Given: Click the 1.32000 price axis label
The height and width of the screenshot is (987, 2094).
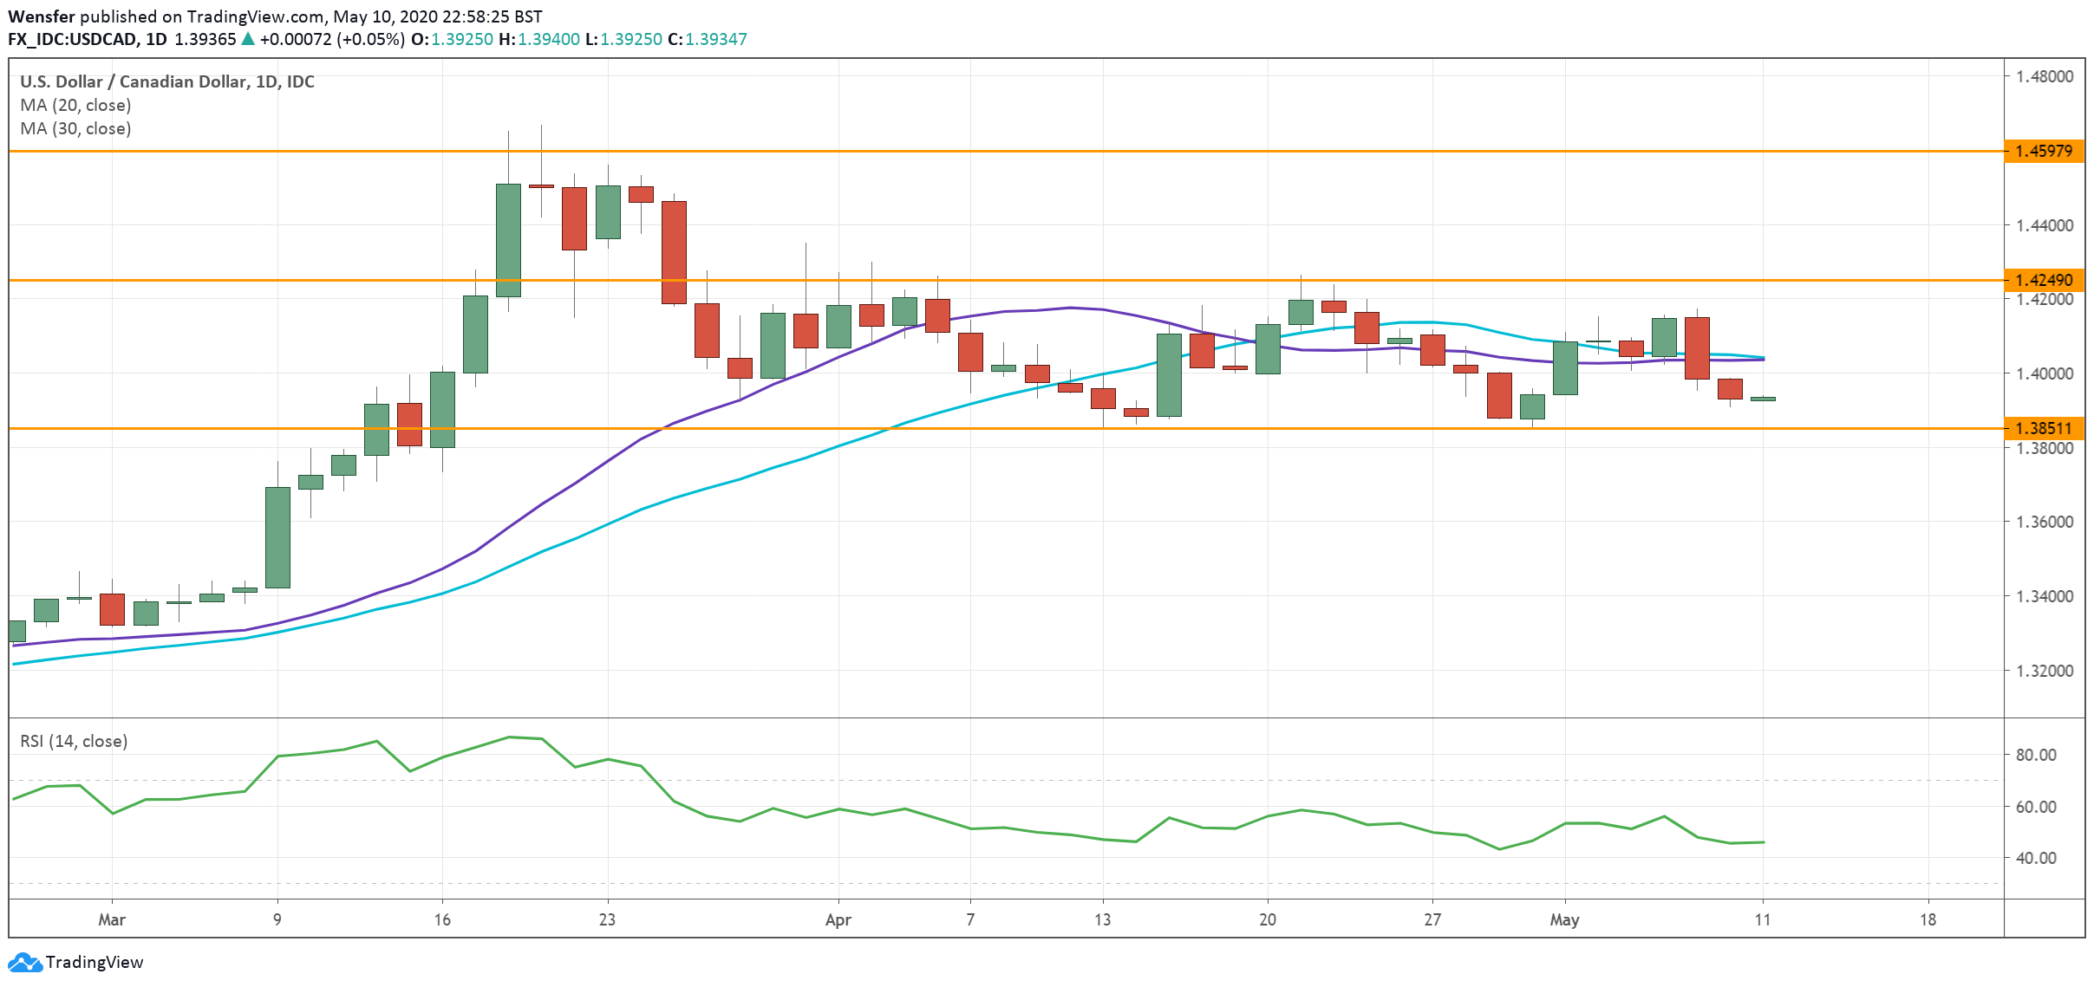Looking at the screenshot, I should [x=2044, y=671].
